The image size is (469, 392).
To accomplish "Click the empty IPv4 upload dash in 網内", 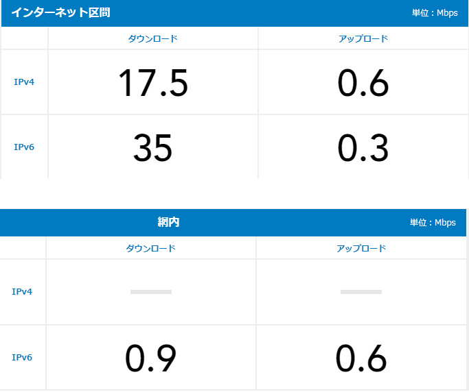I will point(361,292).
